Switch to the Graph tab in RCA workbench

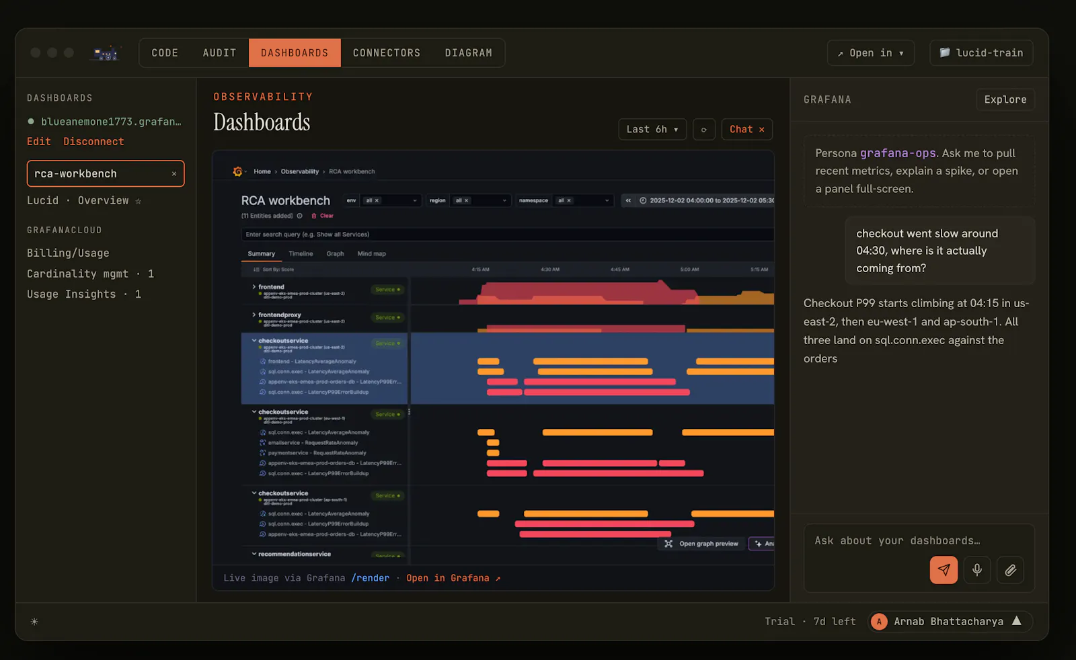tap(335, 254)
